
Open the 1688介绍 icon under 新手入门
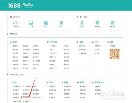[16, 23]
